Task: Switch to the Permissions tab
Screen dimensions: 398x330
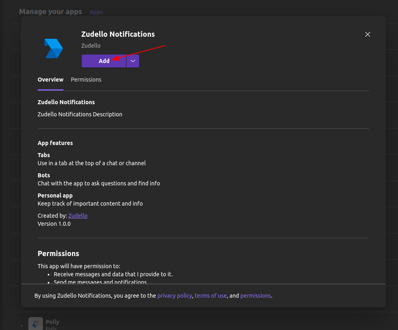Action: click(86, 80)
